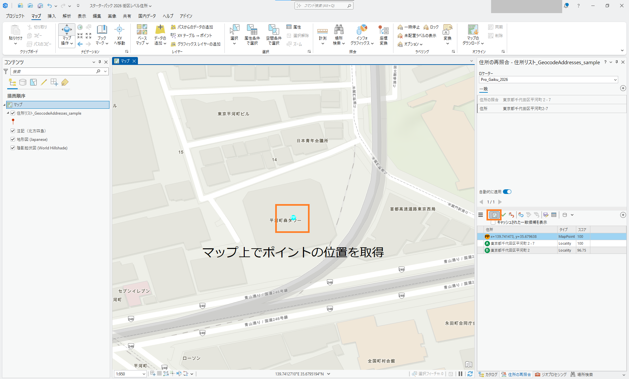Click the 計測 measure ruler icon

[322, 31]
